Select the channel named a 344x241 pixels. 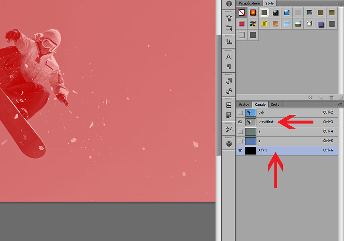[x=260, y=131]
